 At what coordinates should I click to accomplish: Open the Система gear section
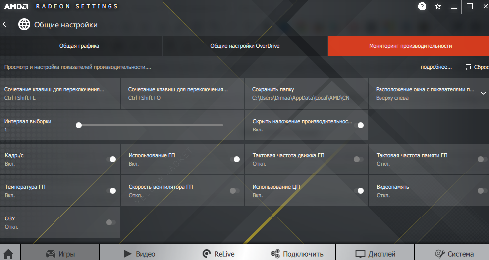pos(454,254)
